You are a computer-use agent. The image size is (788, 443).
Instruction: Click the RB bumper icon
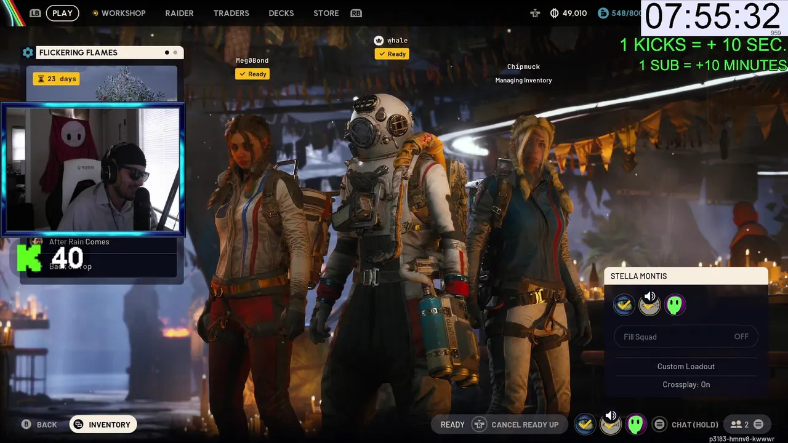[x=356, y=13]
